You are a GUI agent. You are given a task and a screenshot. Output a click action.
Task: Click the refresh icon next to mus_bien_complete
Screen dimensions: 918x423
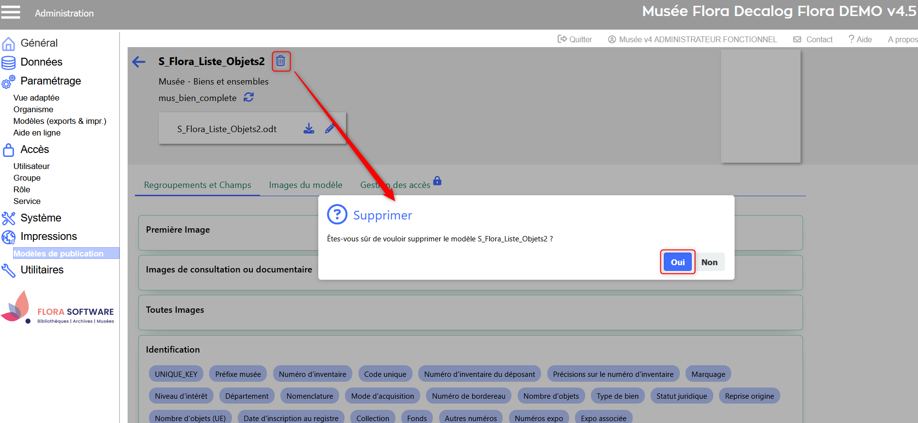click(x=248, y=97)
